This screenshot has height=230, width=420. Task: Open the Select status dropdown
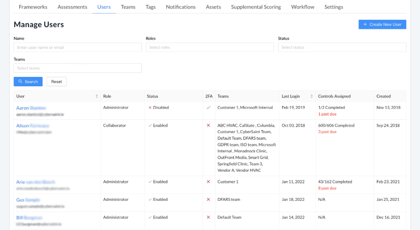(342, 47)
